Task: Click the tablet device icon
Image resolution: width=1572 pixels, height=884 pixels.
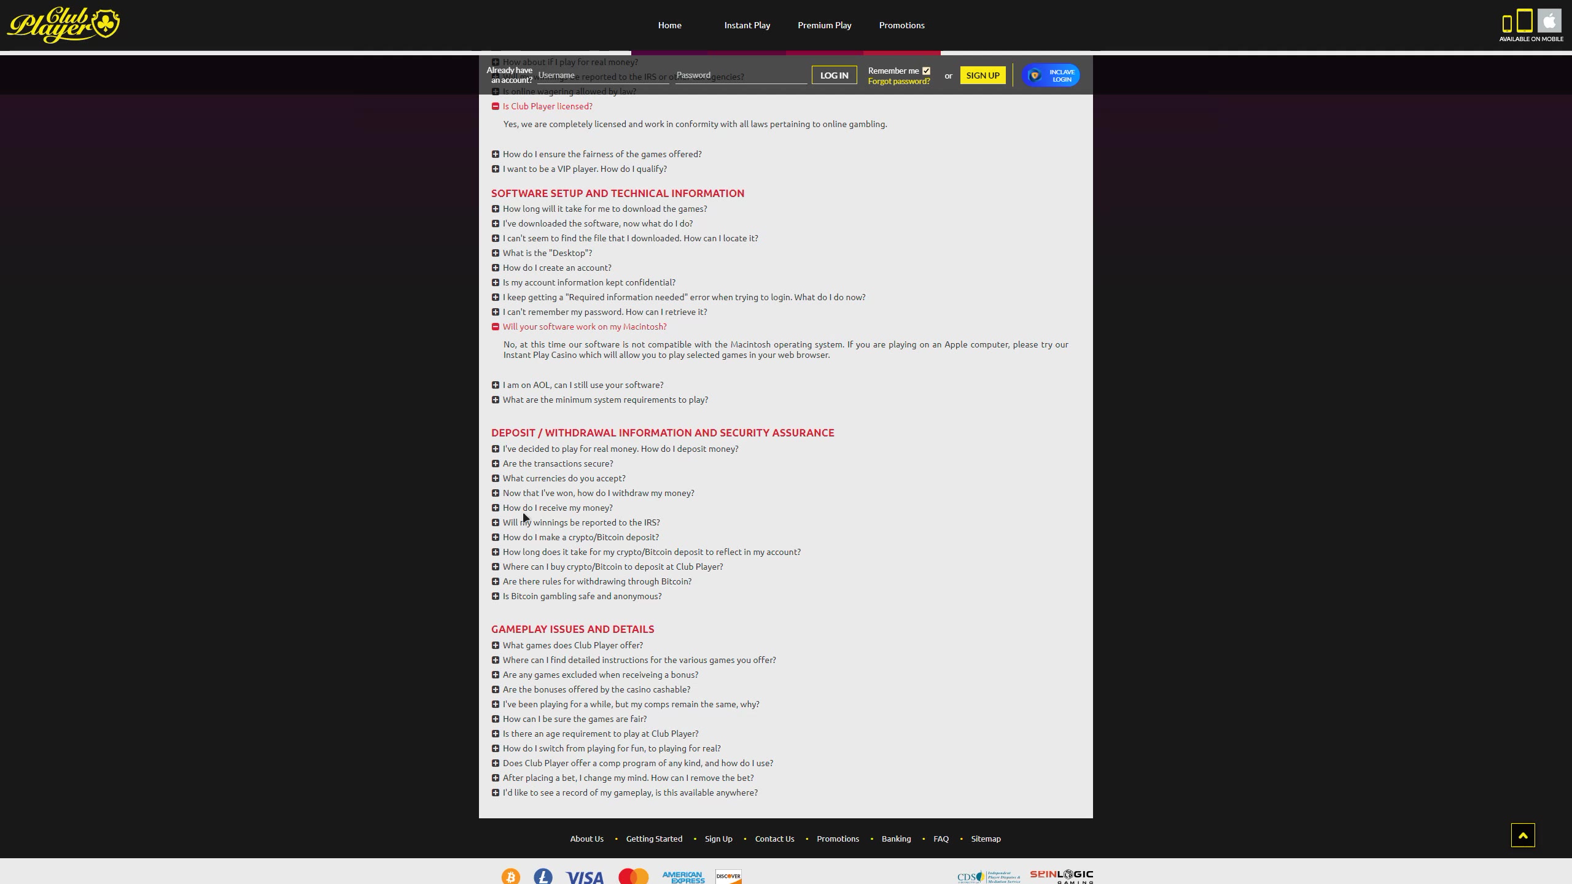Action: click(x=1524, y=21)
